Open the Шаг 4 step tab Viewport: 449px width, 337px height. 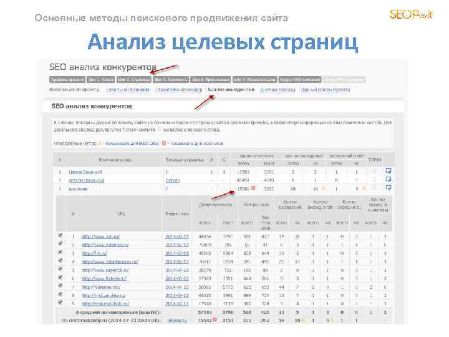[x=211, y=80]
